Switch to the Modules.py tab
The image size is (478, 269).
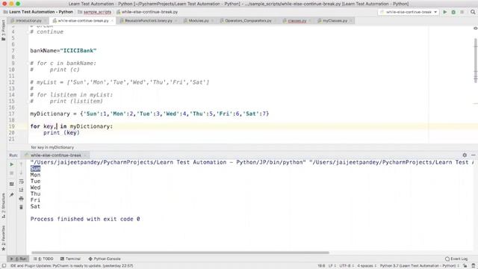point(198,21)
